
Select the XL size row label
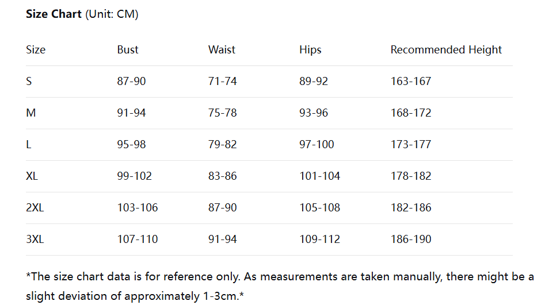tap(32, 176)
